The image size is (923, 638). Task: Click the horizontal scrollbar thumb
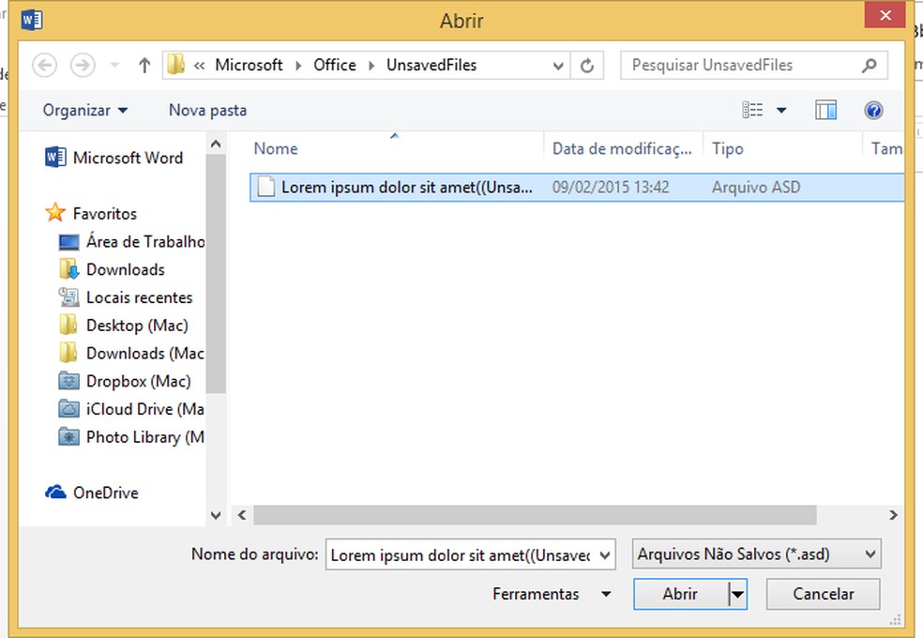click(535, 515)
